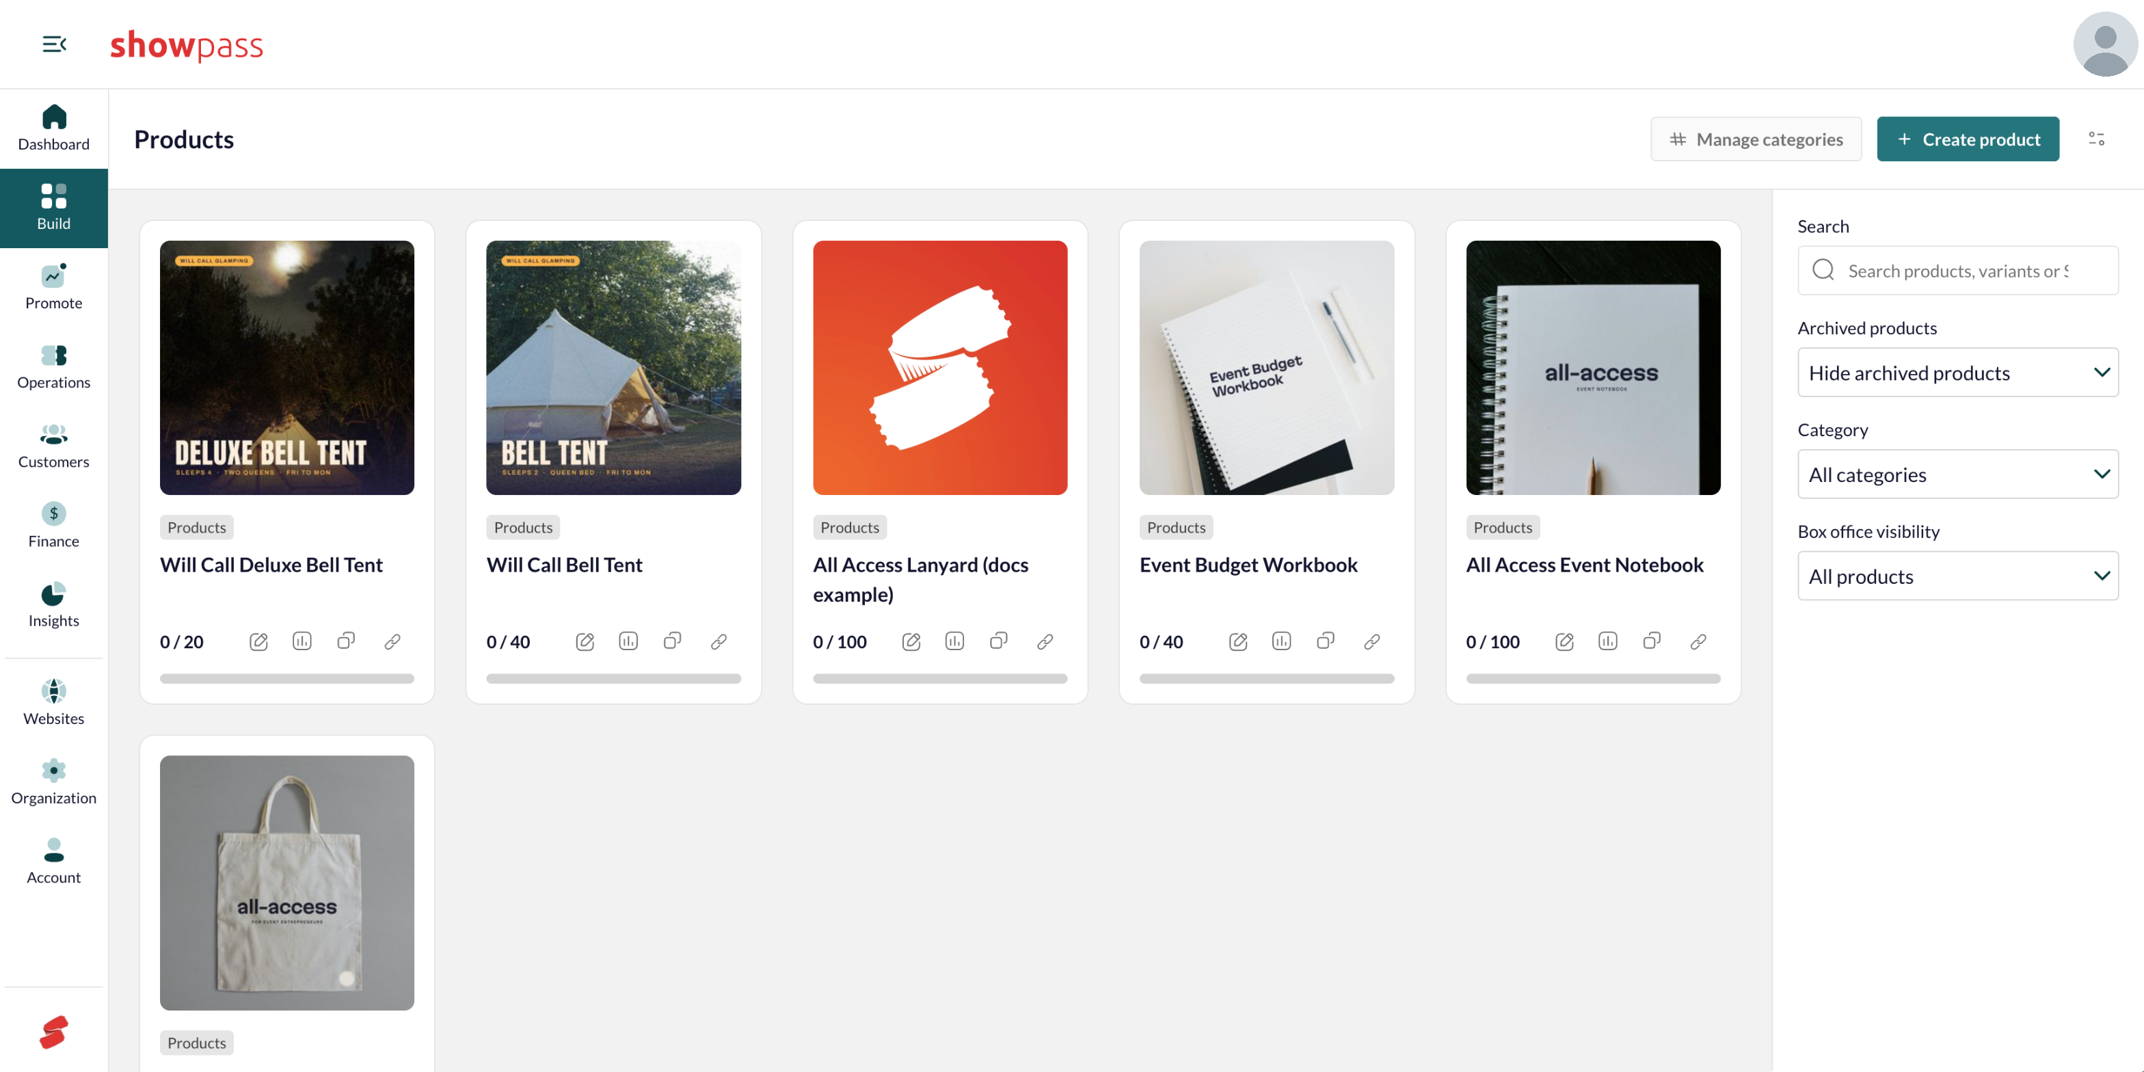
Task: Open the Promote section
Action: [x=54, y=287]
